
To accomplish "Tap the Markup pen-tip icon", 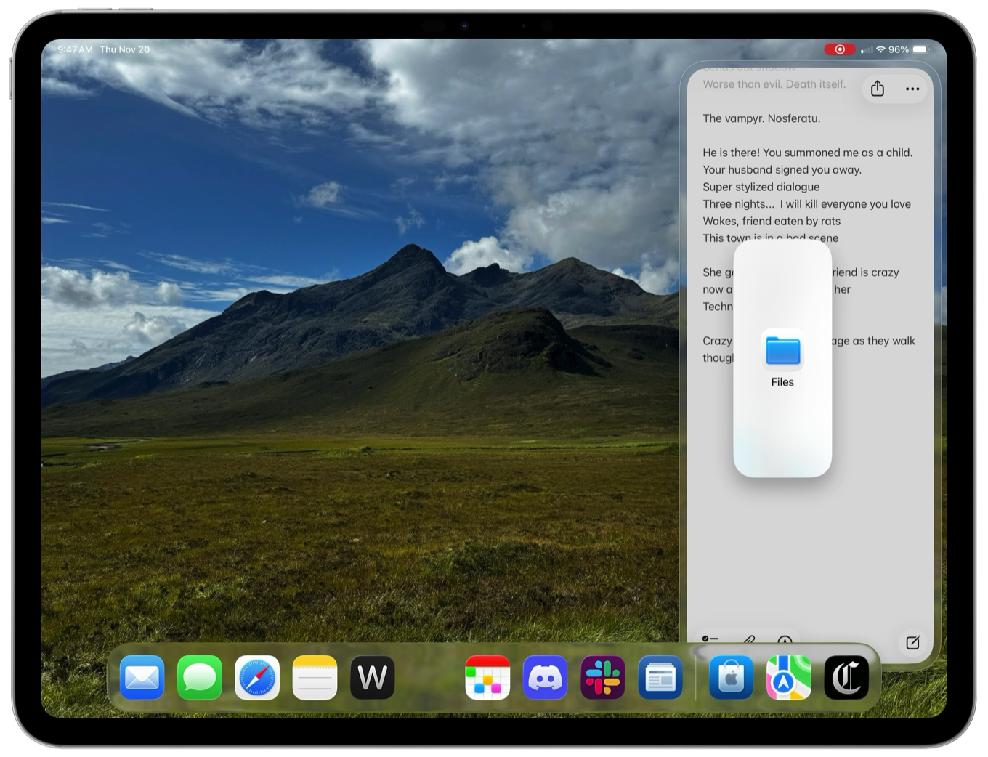I will coord(785,640).
